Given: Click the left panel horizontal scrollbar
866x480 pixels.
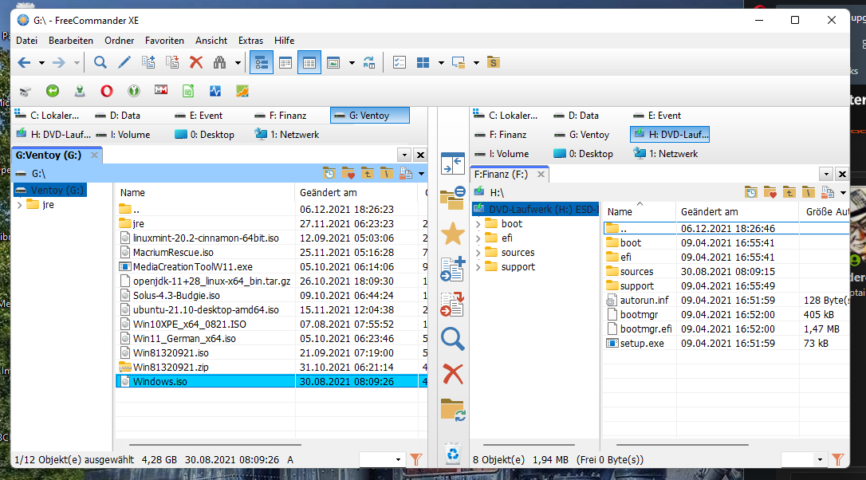Looking at the screenshot, I should point(215,445).
